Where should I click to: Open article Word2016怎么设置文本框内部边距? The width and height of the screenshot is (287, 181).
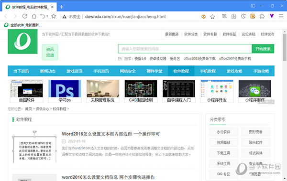[x=111, y=134]
